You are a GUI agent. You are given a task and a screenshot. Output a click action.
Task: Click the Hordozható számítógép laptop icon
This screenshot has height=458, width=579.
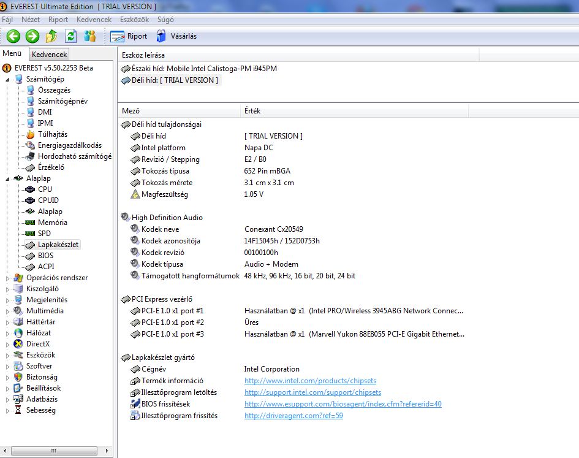coord(30,156)
